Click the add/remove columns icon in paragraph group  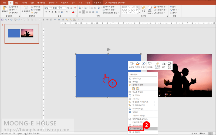click(98, 12)
